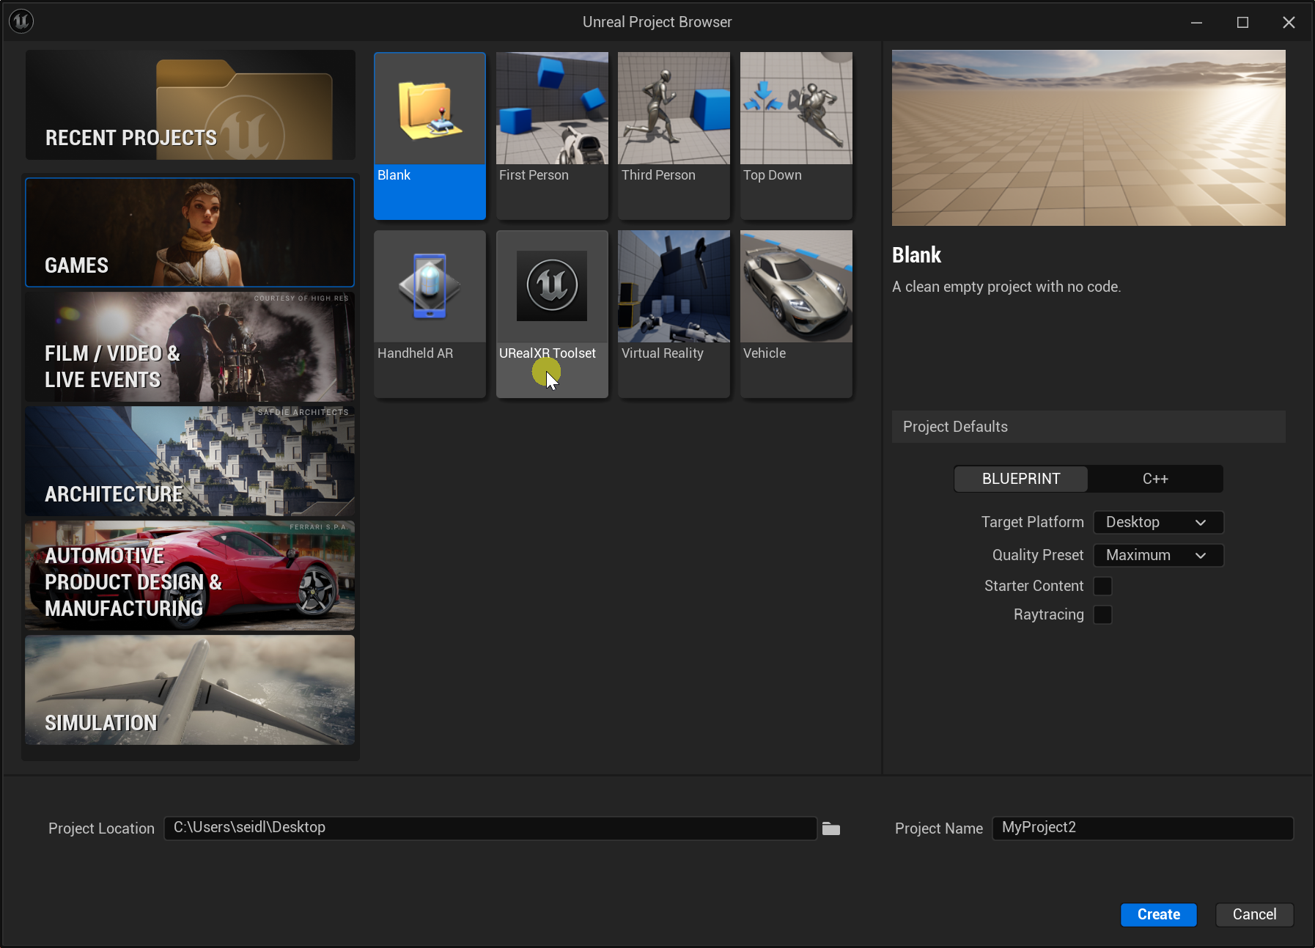Switch project type to C++
This screenshot has height=948, width=1315.
(x=1155, y=479)
